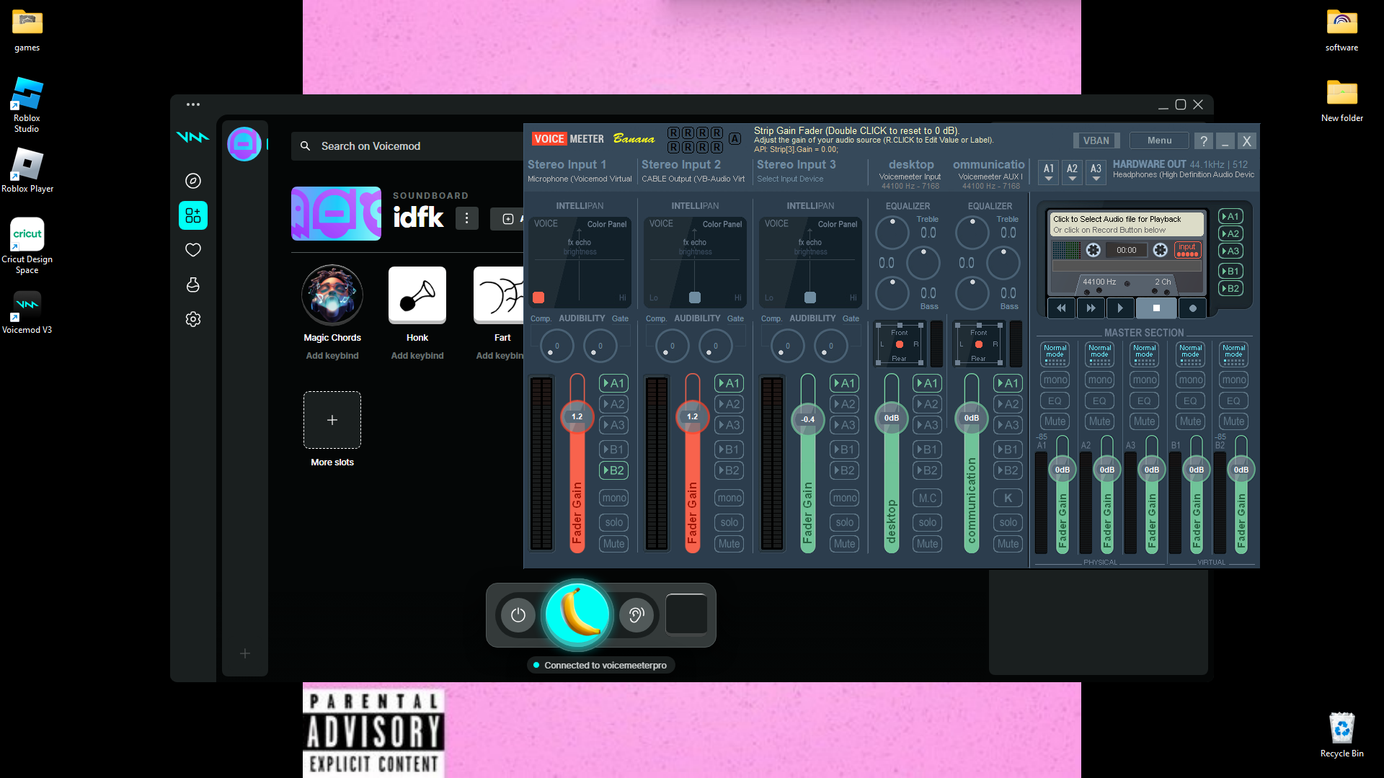Screen dimensions: 1384x778
Task: Click the Stereo Input 3 gain fader knob
Action: click(x=807, y=419)
